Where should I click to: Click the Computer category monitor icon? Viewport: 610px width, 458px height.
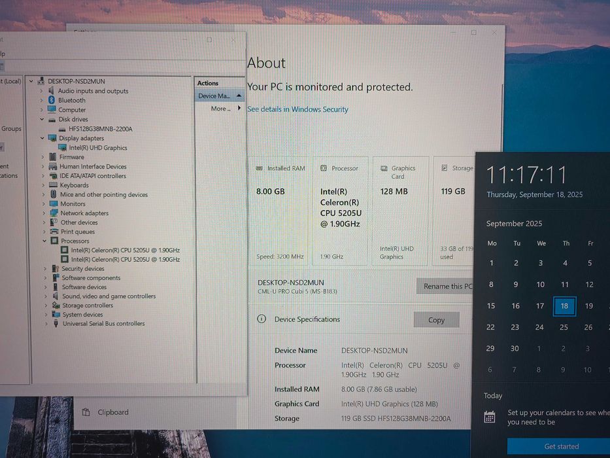52,109
